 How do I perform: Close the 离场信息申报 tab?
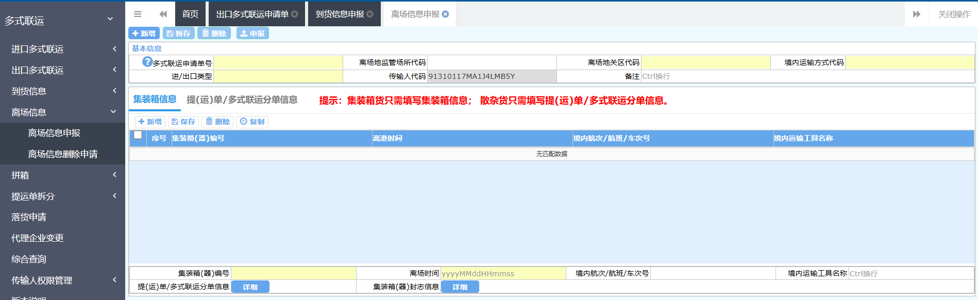[446, 14]
